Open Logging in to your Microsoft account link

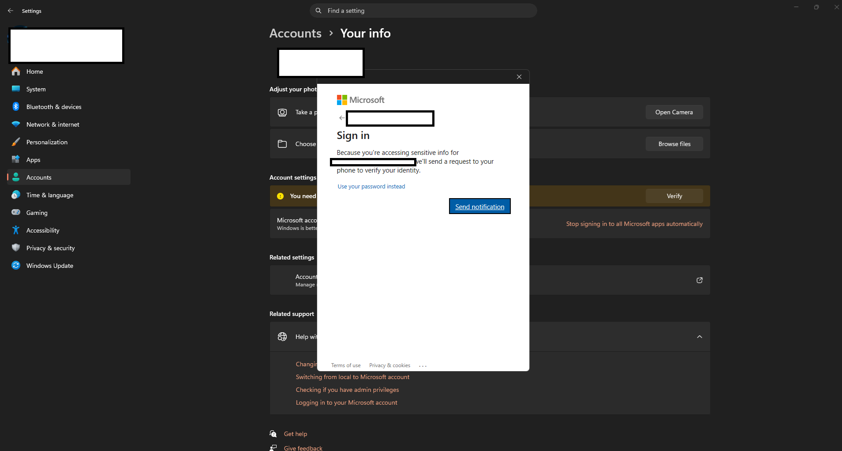[346, 402]
